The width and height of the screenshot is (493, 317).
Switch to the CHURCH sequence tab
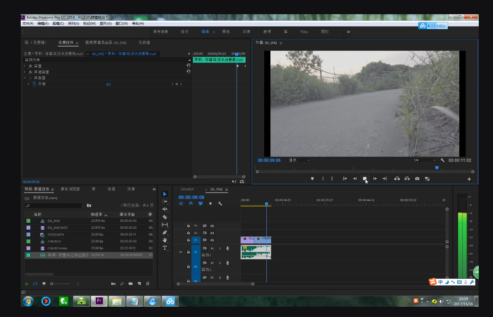tap(187, 189)
